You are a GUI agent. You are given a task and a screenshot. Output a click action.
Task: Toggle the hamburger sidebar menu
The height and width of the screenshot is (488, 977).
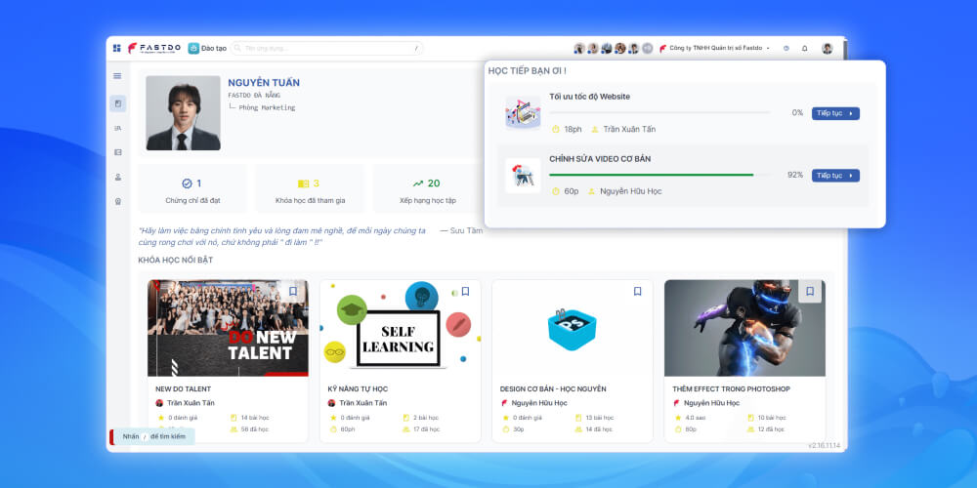pyautogui.click(x=117, y=76)
